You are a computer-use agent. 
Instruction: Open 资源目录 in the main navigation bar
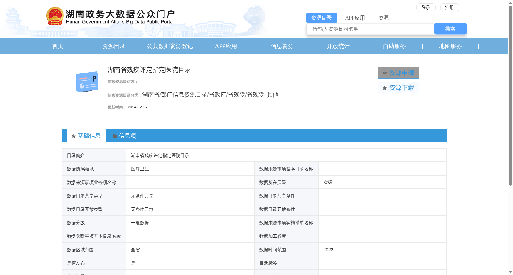114,46
